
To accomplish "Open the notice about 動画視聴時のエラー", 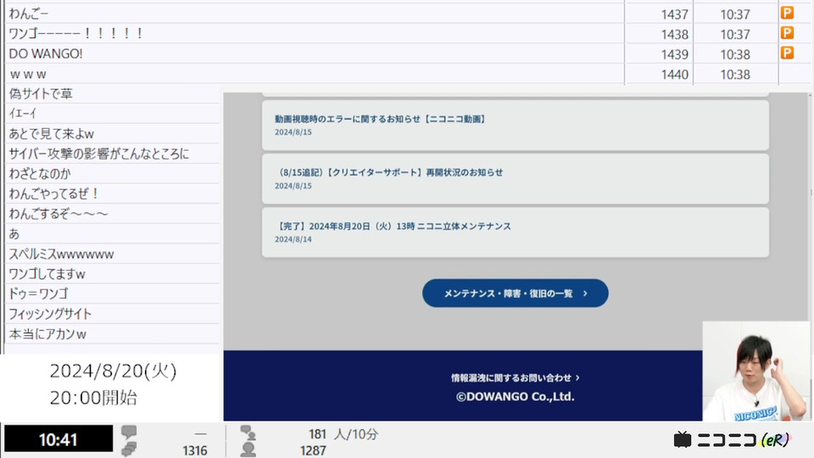I will coord(515,126).
